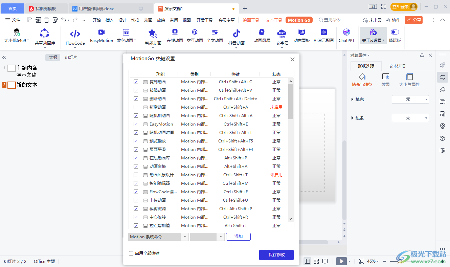450x267 pixels.
Task: Start slideshow with the play button
Action: point(341,261)
